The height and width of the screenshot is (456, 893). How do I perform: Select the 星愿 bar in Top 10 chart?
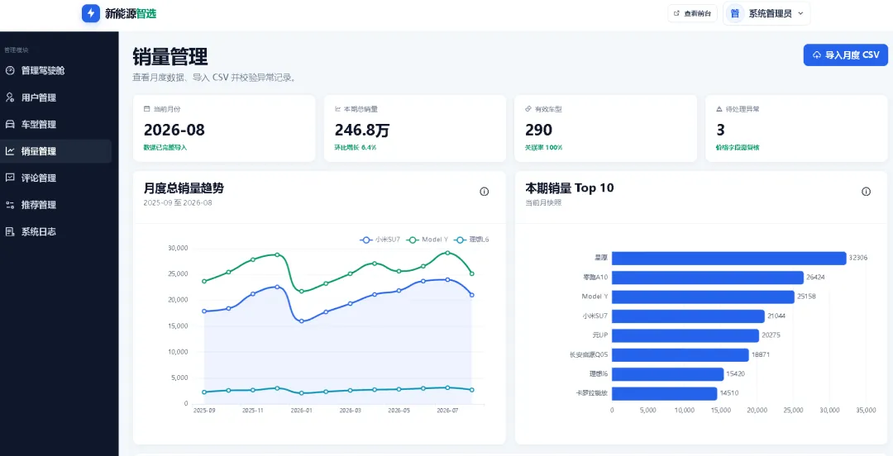pyautogui.click(x=729, y=258)
